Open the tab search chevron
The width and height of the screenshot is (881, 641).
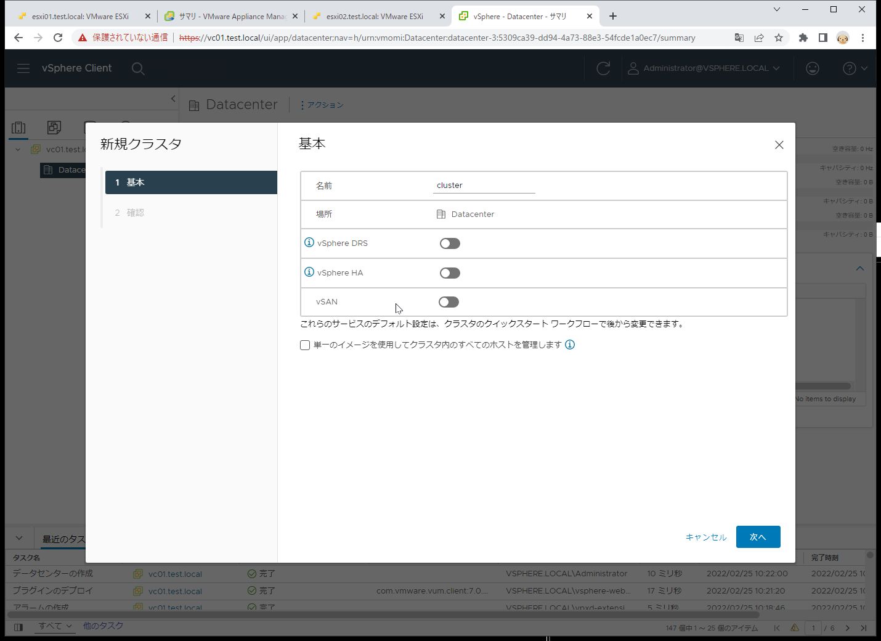777,9
